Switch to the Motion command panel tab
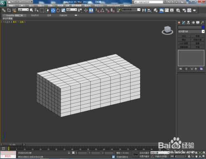The image size is (206, 159). pyautogui.click(x=193, y=23)
